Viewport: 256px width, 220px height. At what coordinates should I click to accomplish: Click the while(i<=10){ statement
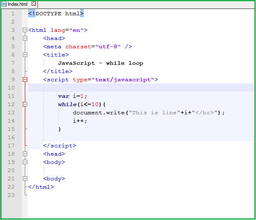coord(82,104)
